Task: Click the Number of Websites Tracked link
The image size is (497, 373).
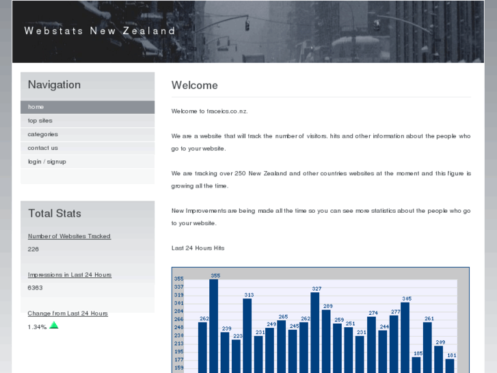Action: point(70,236)
